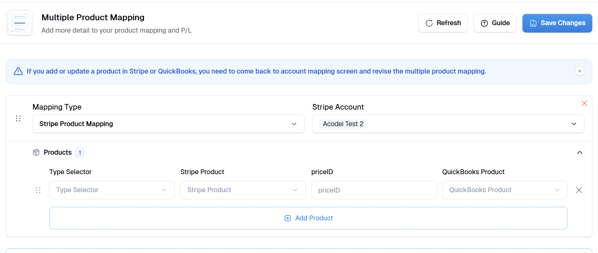Image resolution: width=598 pixels, height=253 pixels.
Task: Dismiss the blue warning banner
Action: coord(580,71)
